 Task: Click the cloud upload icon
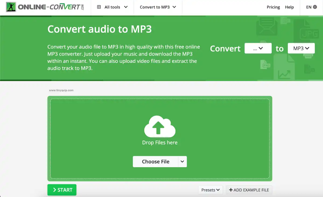tap(160, 126)
